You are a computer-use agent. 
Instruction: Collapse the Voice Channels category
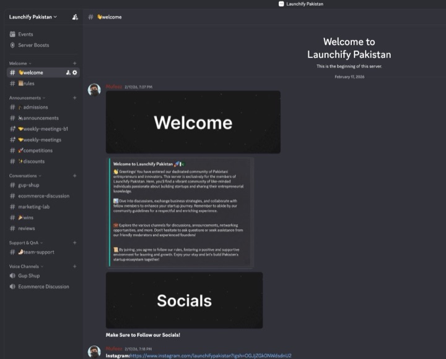pos(26,266)
